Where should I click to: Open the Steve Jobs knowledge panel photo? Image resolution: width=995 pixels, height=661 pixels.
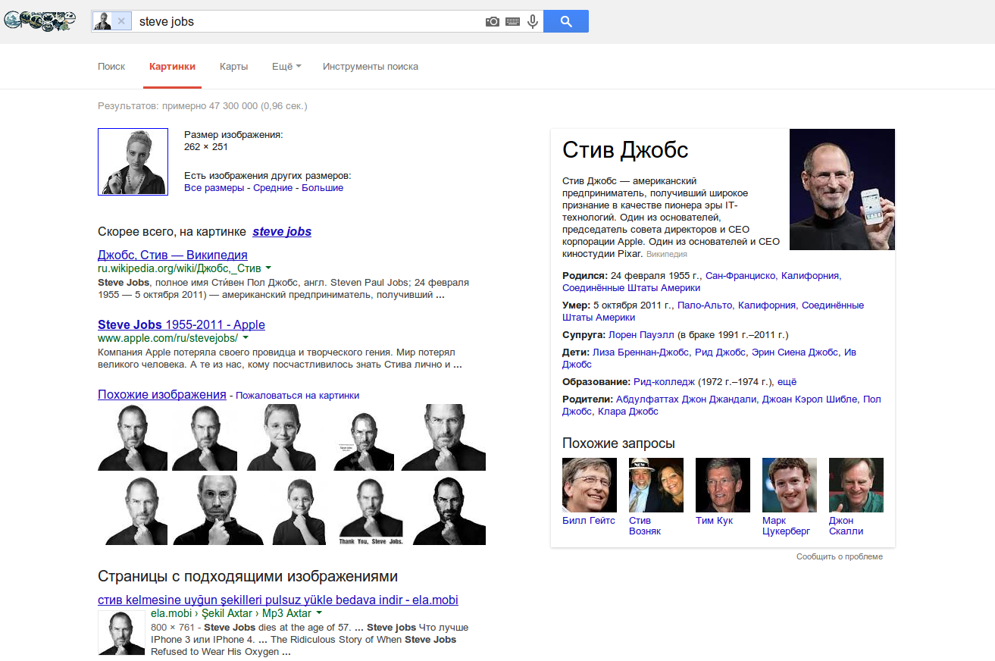pyautogui.click(x=842, y=190)
